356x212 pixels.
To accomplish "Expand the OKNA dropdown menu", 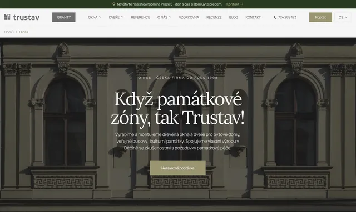I will 95,17.
